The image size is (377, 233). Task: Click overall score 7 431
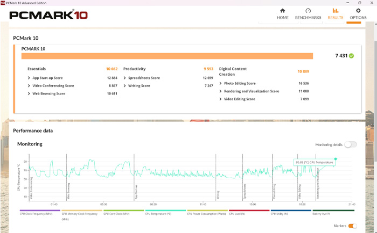(341, 56)
